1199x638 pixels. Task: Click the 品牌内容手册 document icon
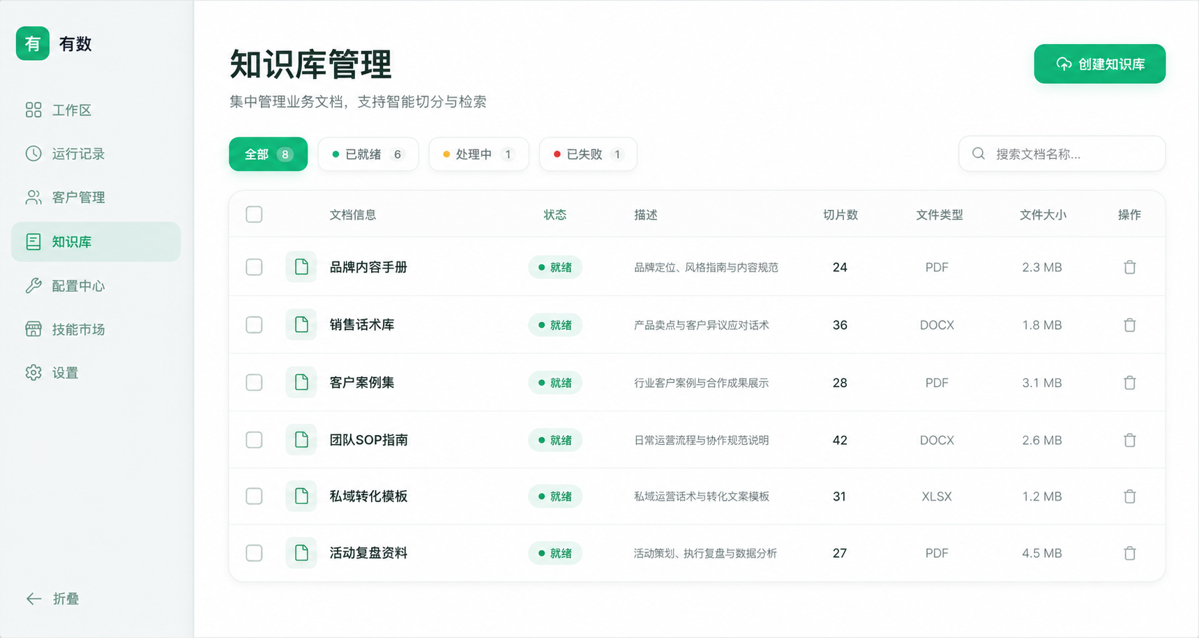[301, 267]
